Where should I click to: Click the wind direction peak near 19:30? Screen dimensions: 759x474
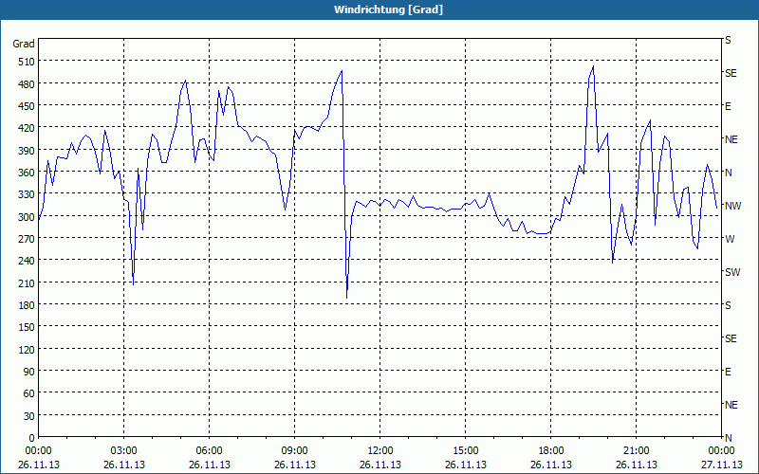593,66
